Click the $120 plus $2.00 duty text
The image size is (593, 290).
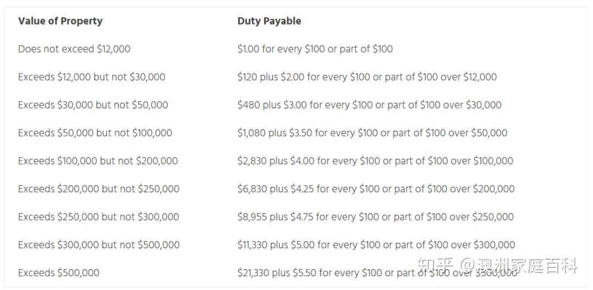pyautogui.click(x=367, y=77)
